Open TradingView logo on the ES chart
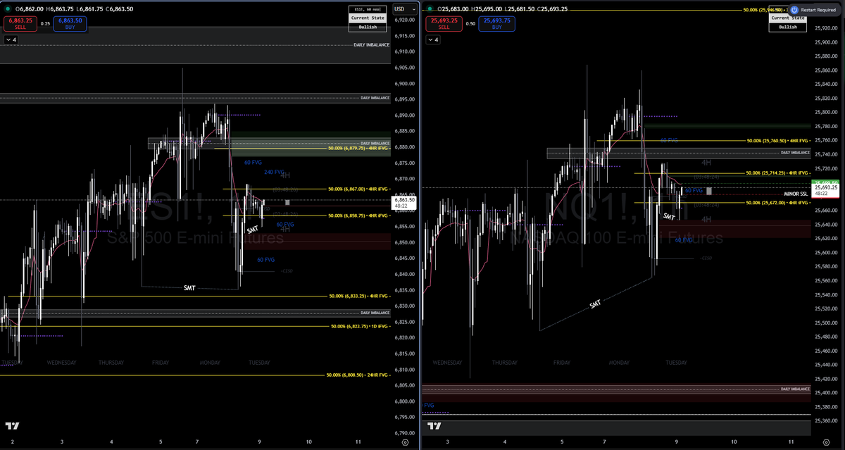845x450 pixels. pos(12,426)
